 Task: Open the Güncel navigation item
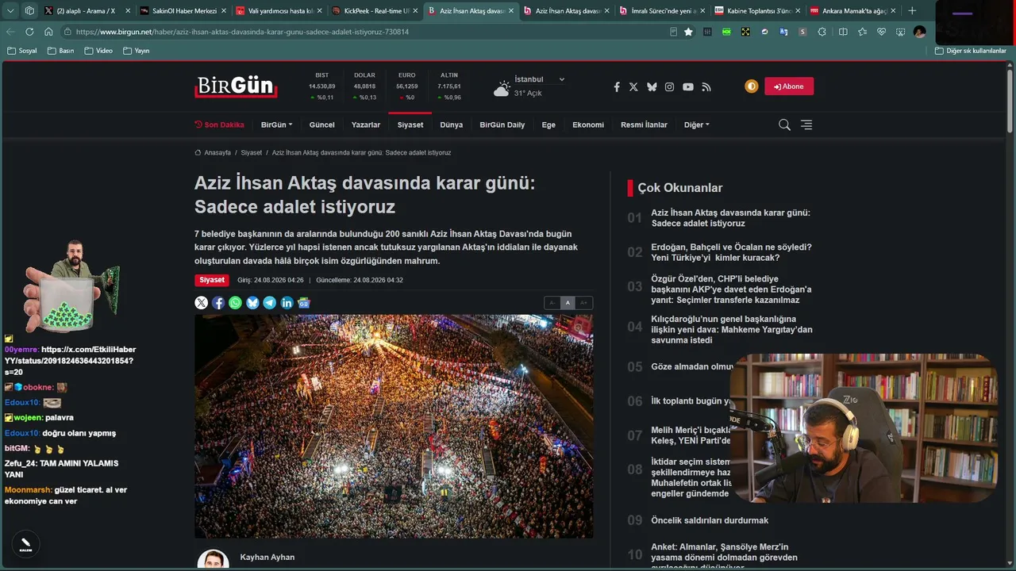pyautogui.click(x=321, y=125)
